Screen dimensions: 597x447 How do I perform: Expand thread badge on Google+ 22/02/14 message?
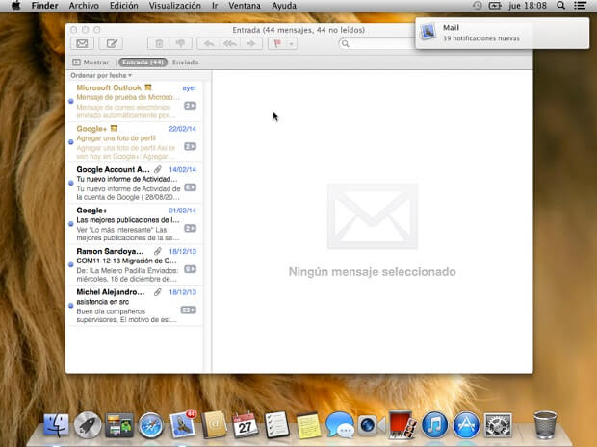pos(190,146)
